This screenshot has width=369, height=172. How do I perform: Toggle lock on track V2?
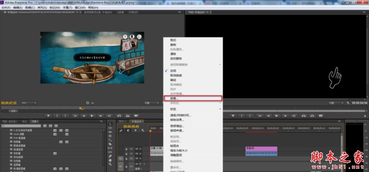pos(126,154)
